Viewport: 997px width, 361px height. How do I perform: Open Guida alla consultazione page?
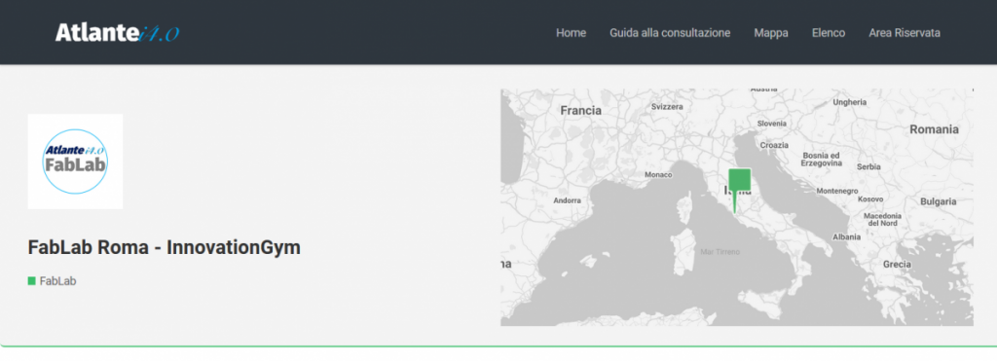coord(670,33)
